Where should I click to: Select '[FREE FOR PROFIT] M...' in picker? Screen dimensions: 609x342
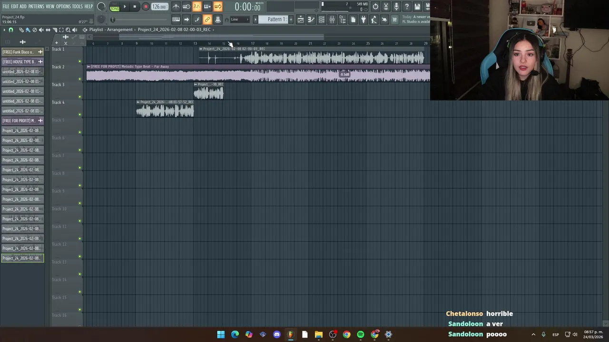[22, 121]
